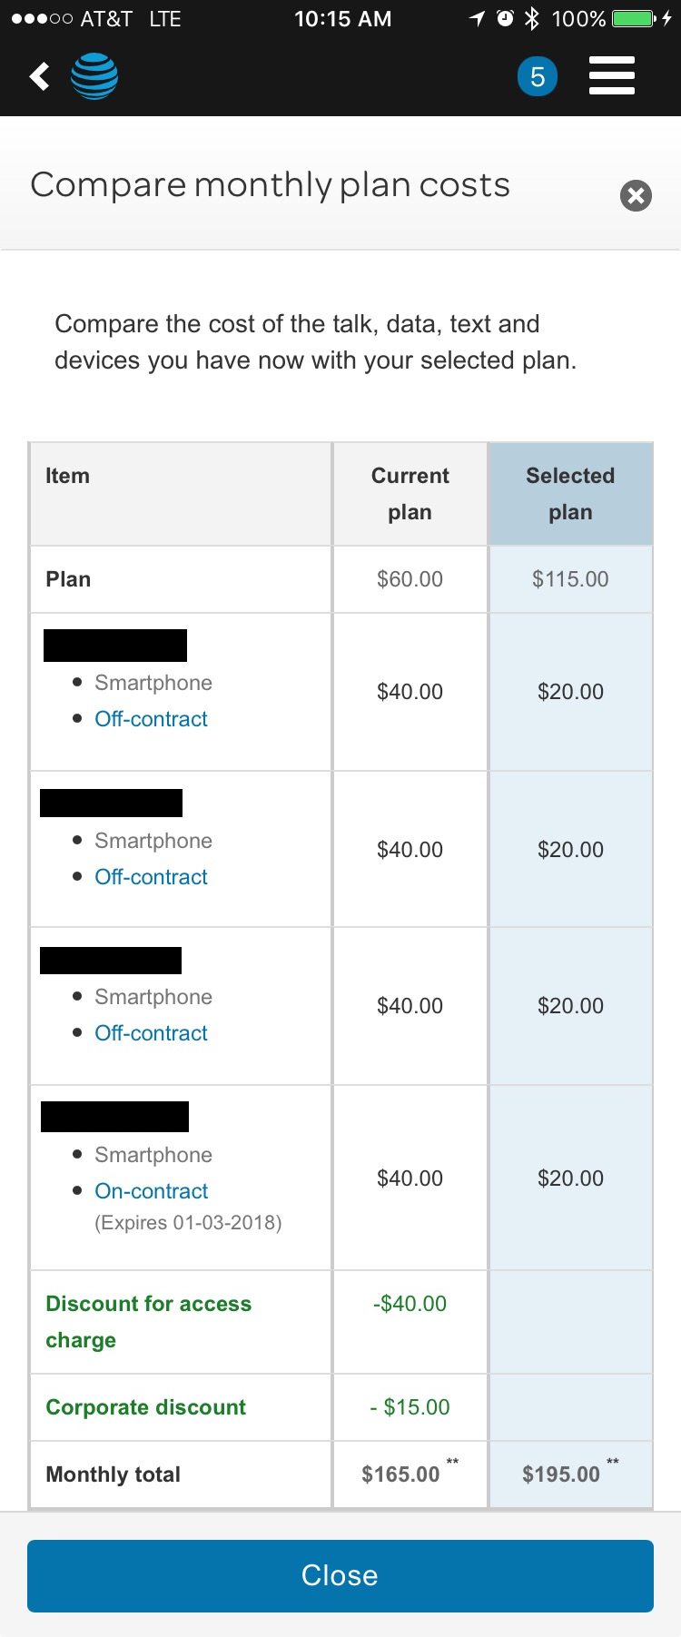Open the hamburger menu
Image resolution: width=681 pixels, height=1637 pixels.
[x=612, y=75]
